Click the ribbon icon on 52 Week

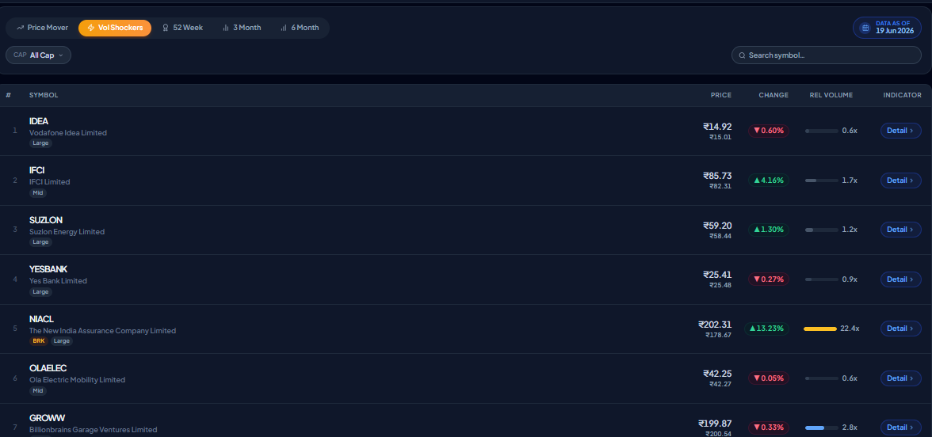pos(166,28)
